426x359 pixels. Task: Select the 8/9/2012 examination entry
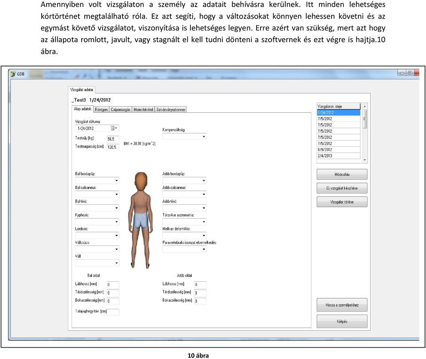point(339,150)
